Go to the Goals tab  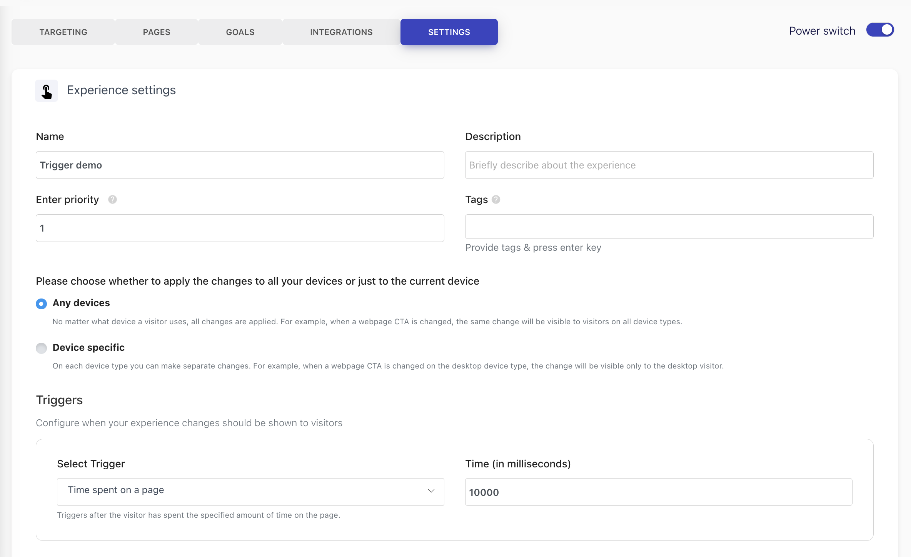(240, 32)
